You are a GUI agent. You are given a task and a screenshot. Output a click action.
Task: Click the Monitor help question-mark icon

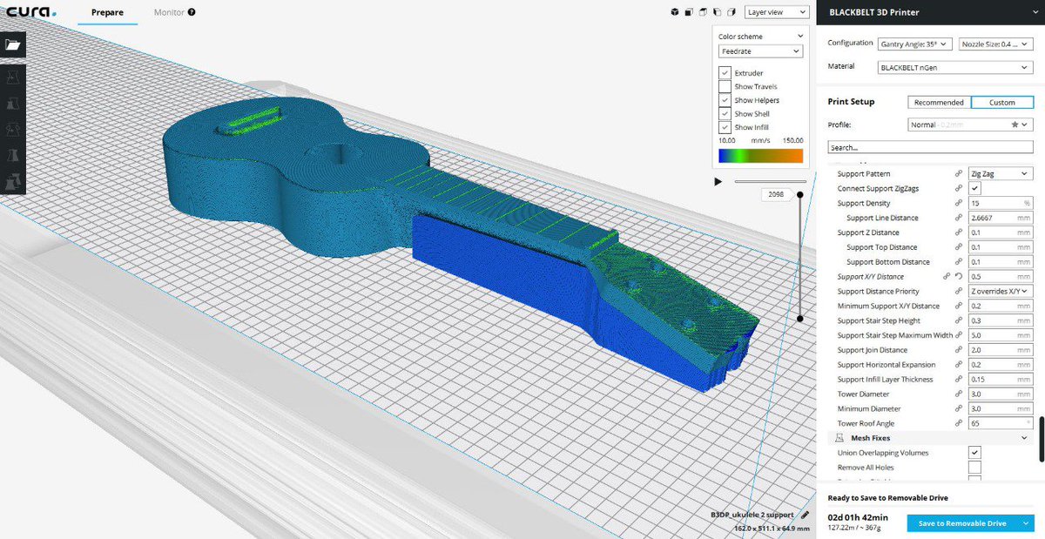click(x=191, y=12)
